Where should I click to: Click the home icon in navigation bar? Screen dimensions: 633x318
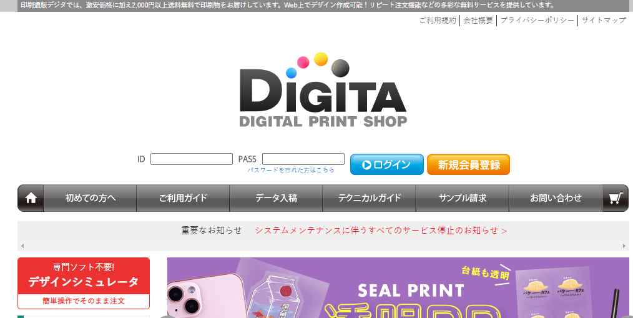point(31,198)
